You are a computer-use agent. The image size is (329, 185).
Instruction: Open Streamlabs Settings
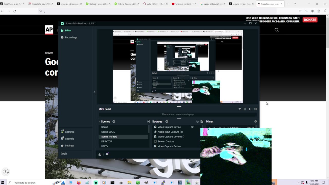(67, 145)
